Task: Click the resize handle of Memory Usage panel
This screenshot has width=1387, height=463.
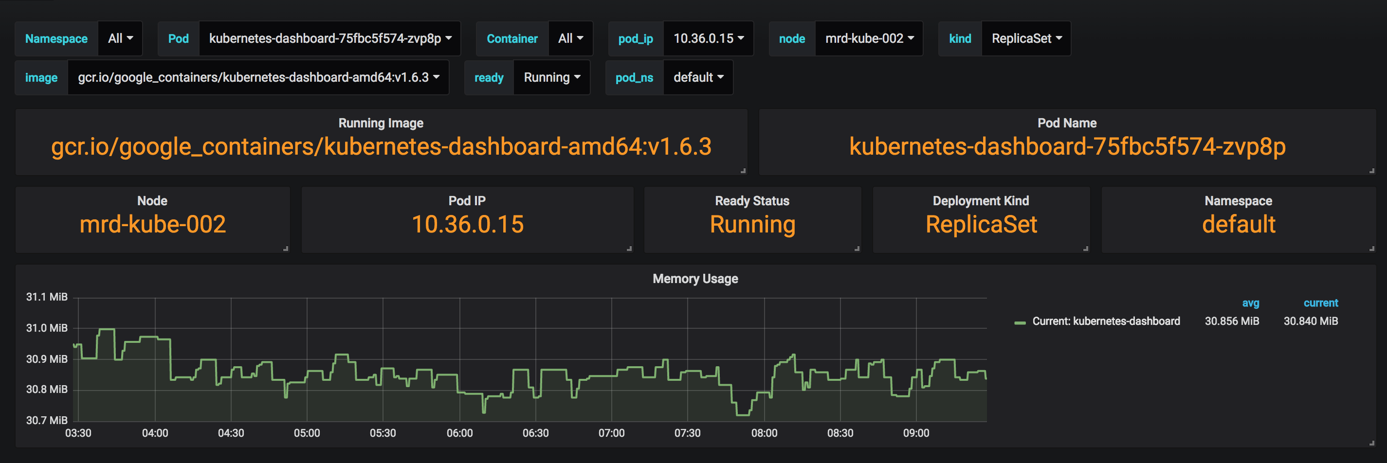Action: 1371,443
